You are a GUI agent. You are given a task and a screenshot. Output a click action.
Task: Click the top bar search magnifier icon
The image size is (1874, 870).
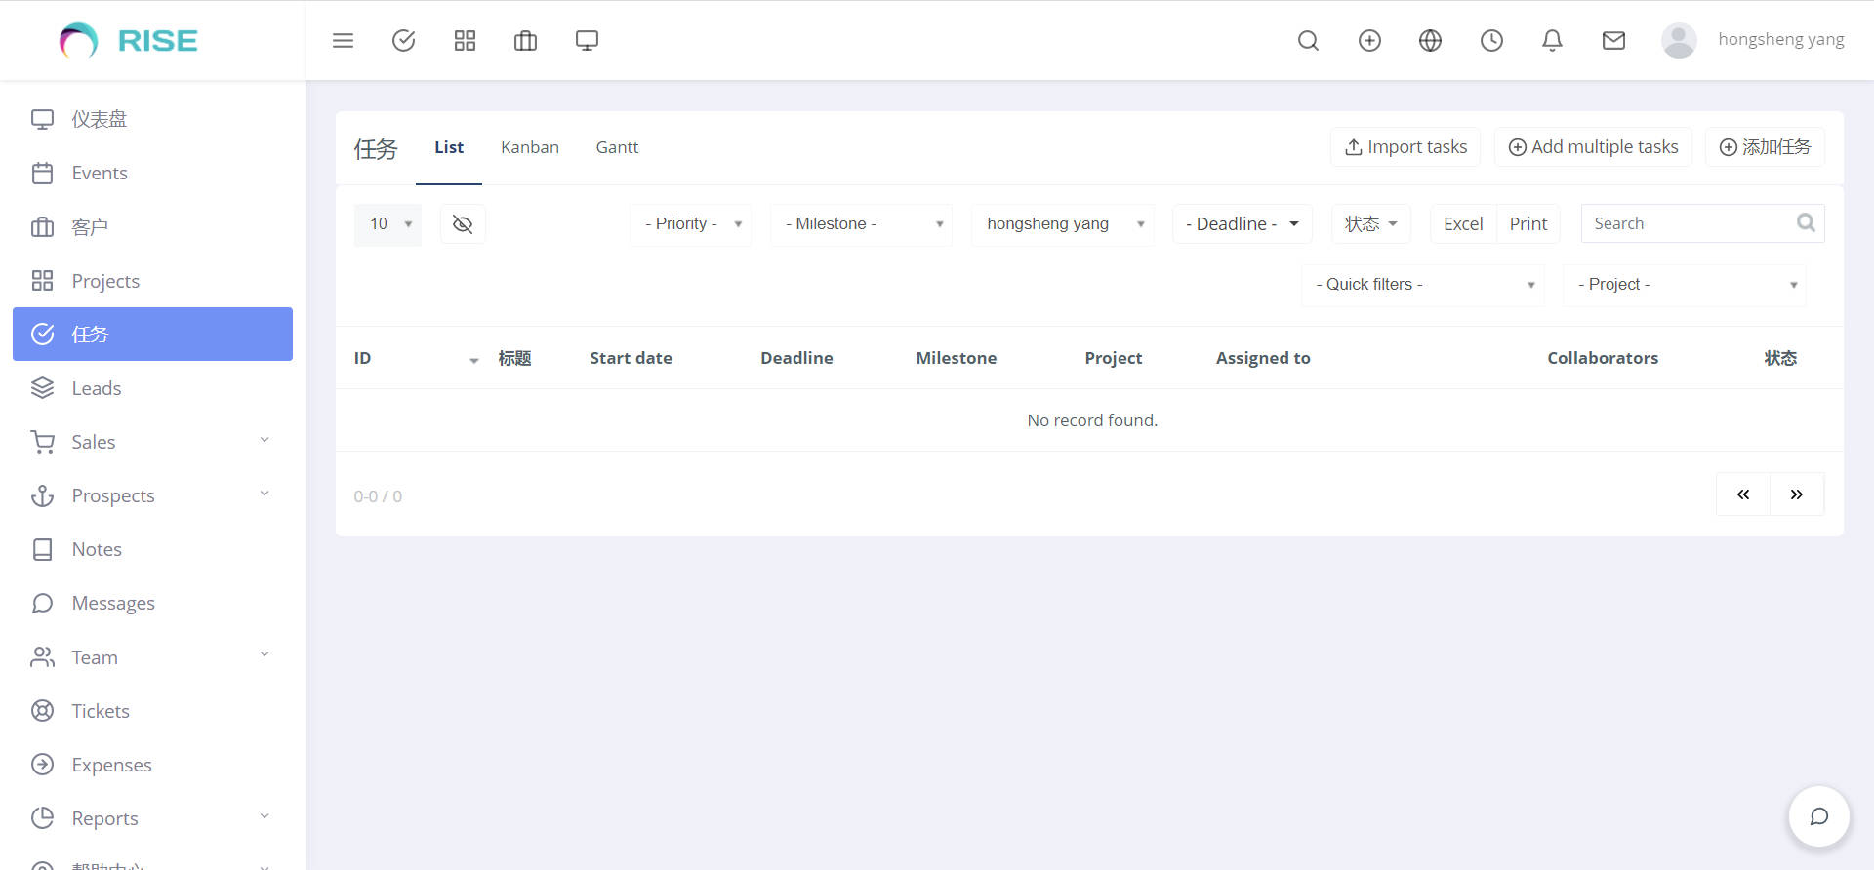pyautogui.click(x=1308, y=40)
